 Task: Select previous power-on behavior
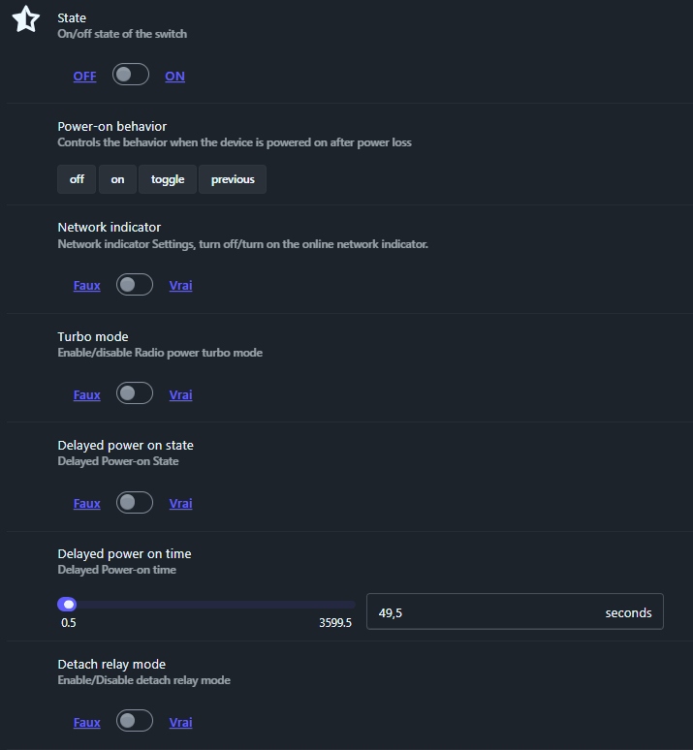pyautogui.click(x=233, y=179)
